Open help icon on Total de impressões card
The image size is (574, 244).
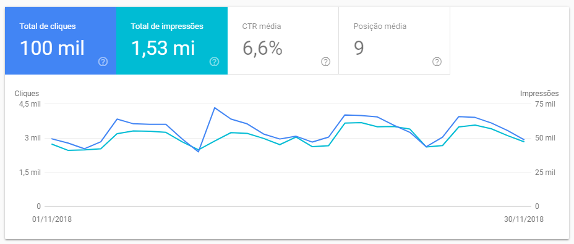(x=214, y=62)
